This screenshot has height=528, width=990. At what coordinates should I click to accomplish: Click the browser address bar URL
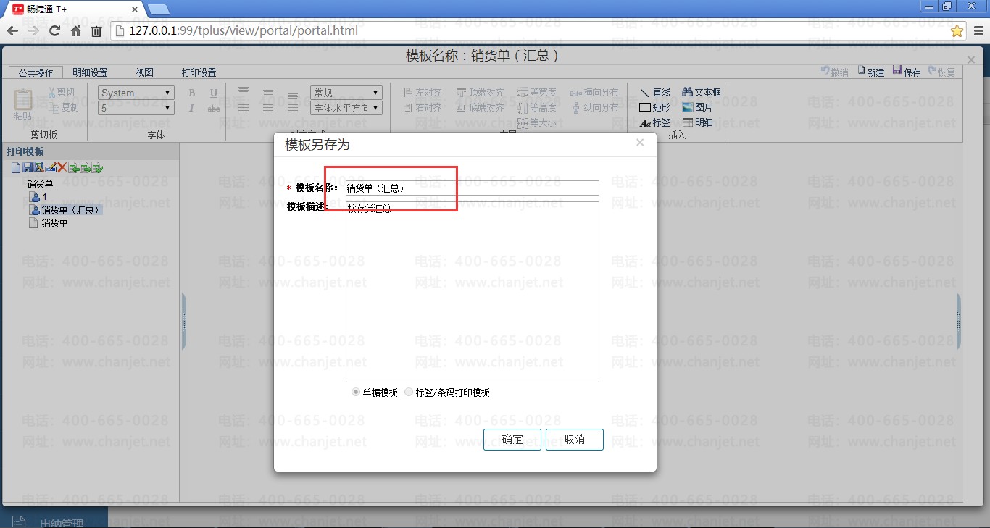244,31
